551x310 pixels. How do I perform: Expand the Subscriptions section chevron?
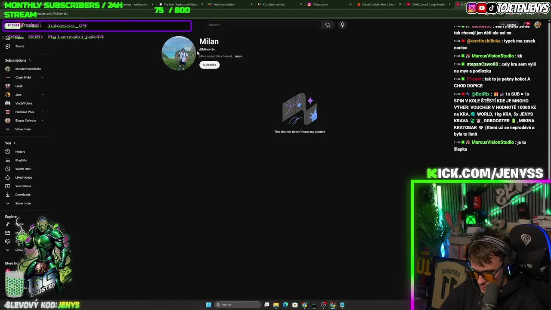coord(30,60)
